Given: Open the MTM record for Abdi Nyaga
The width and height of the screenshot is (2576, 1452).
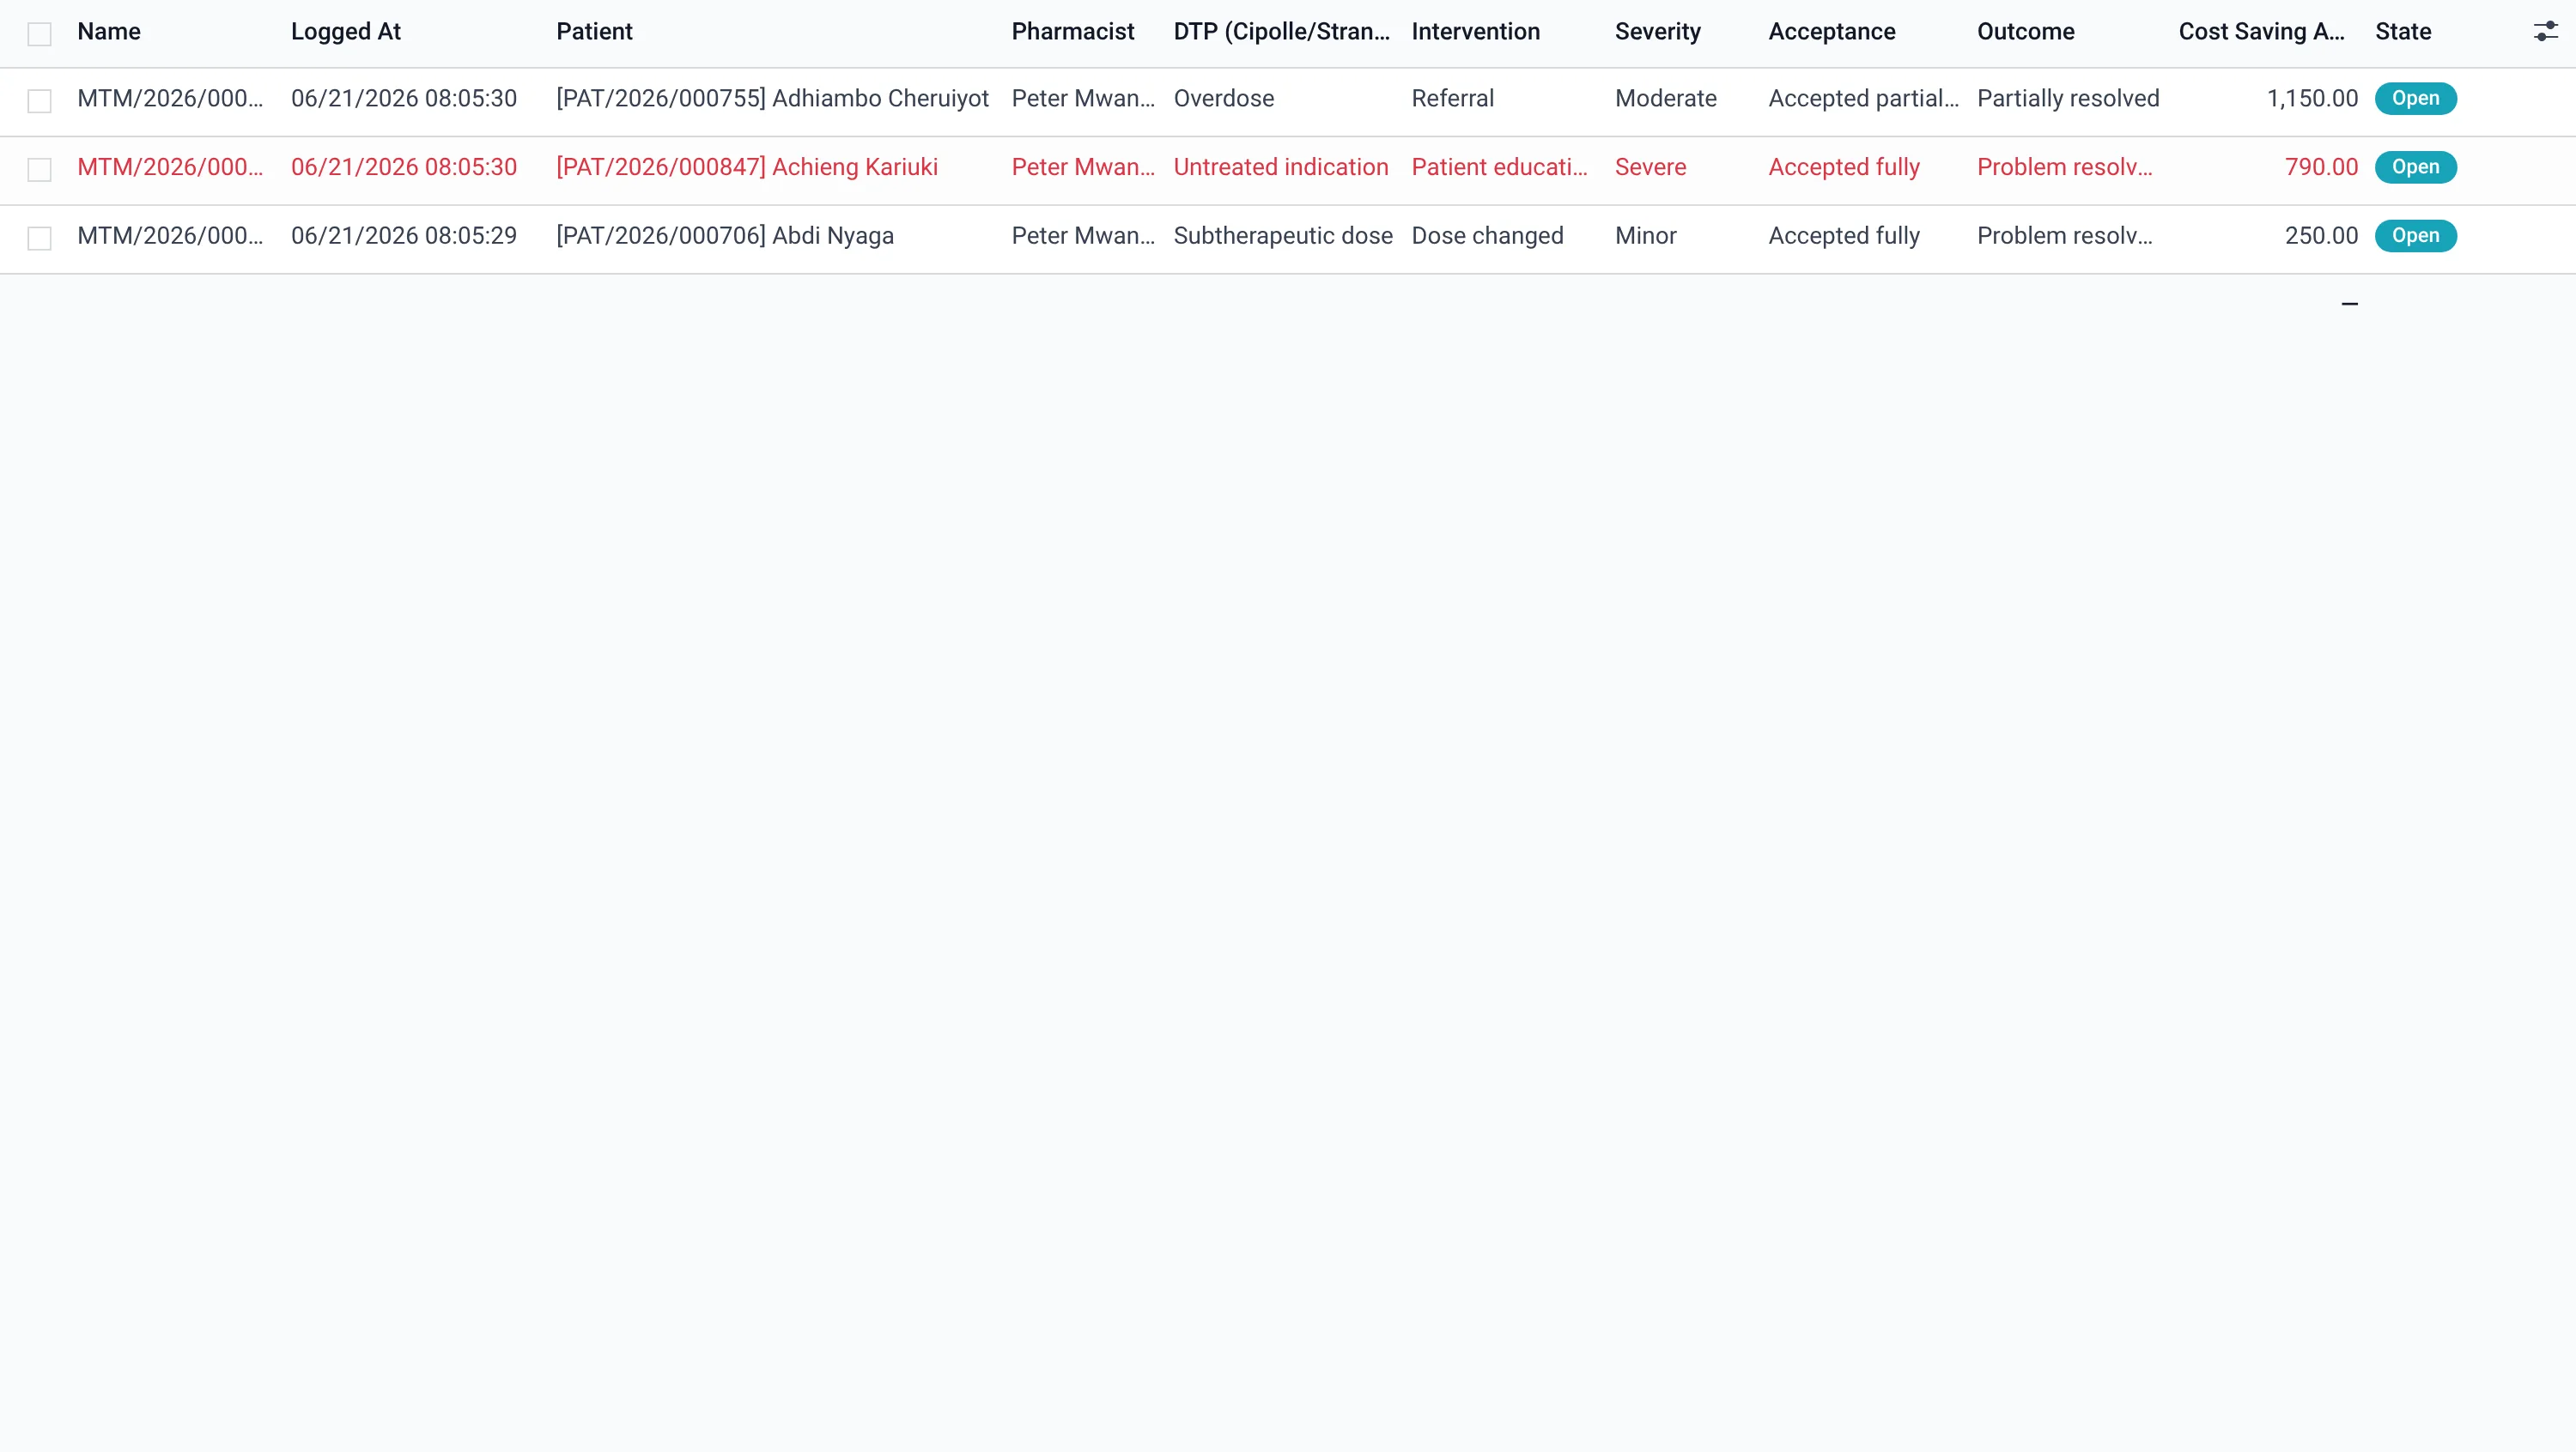Looking at the screenshot, I should pos(170,236).
